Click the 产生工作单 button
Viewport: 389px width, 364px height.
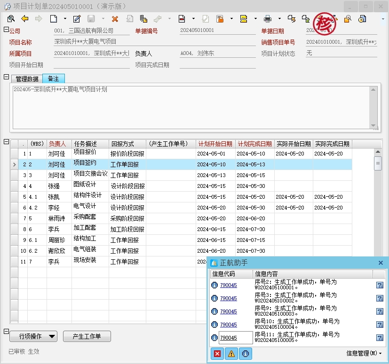click(x=87, y=336)
